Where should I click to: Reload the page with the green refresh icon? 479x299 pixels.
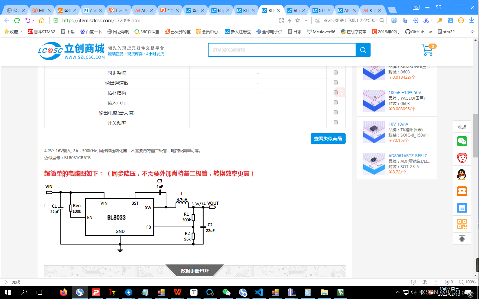pos(17,21)
